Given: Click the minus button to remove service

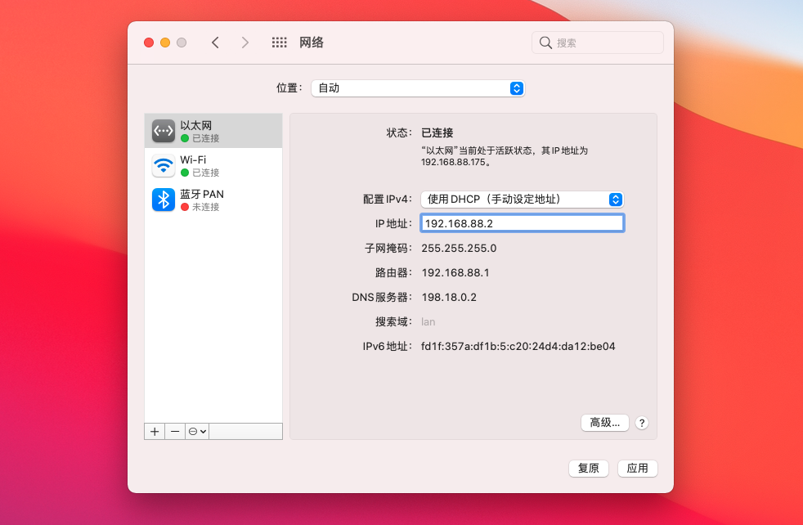Looking at the screenshot, I should pos(175,431).
